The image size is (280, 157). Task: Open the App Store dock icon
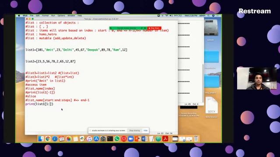coord(96,139)
